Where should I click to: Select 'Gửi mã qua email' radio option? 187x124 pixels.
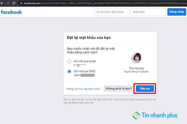click(x=69, y=61)
